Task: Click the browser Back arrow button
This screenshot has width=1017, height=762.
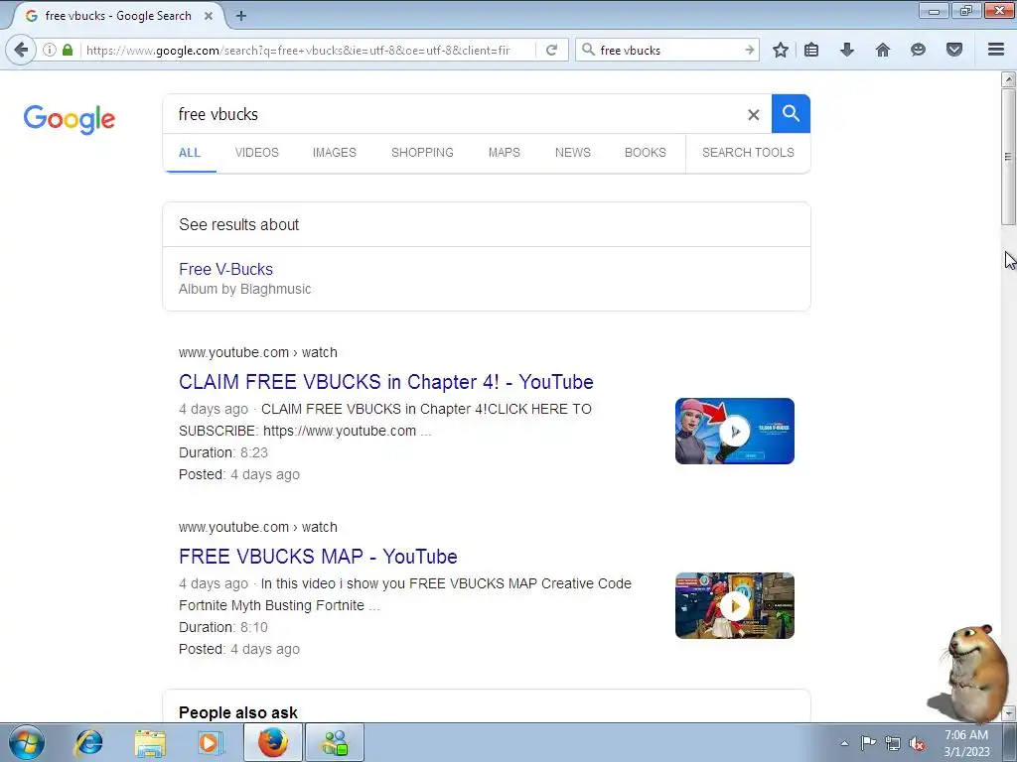Action: [x=21, y=50]
